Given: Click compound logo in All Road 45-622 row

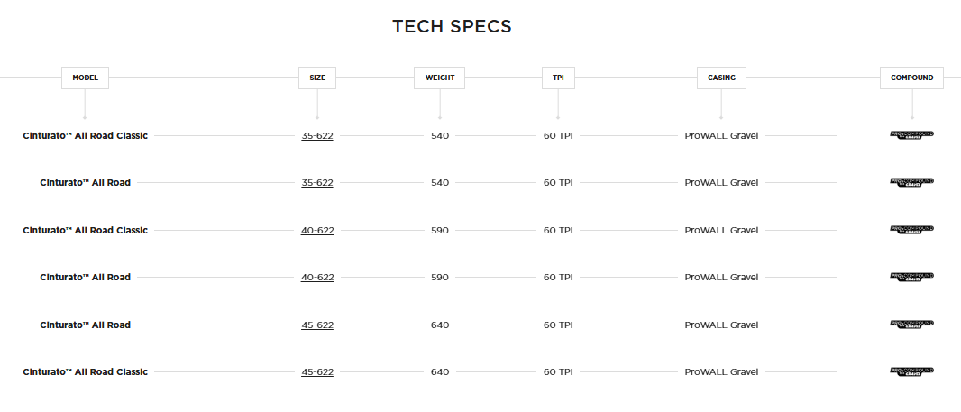Looking at the screenshot, I should pos(911,325).
